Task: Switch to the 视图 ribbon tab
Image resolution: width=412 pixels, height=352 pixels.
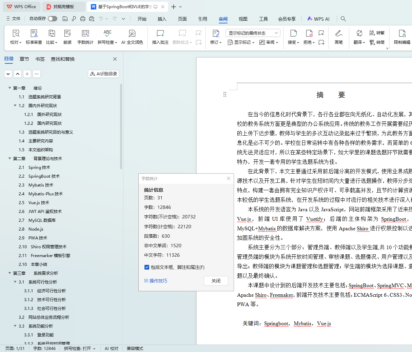Action: [243, 19]
